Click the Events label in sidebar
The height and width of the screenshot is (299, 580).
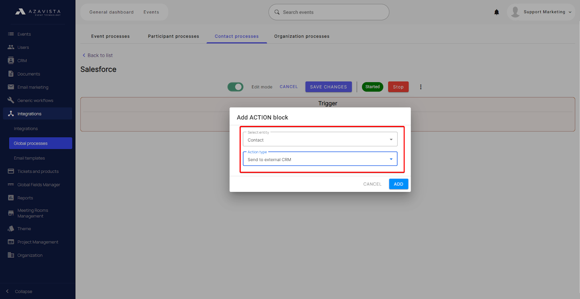pos(24,34)
